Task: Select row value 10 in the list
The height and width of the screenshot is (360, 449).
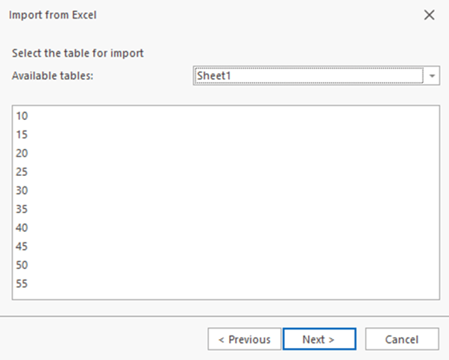Action: pos(22,116)
